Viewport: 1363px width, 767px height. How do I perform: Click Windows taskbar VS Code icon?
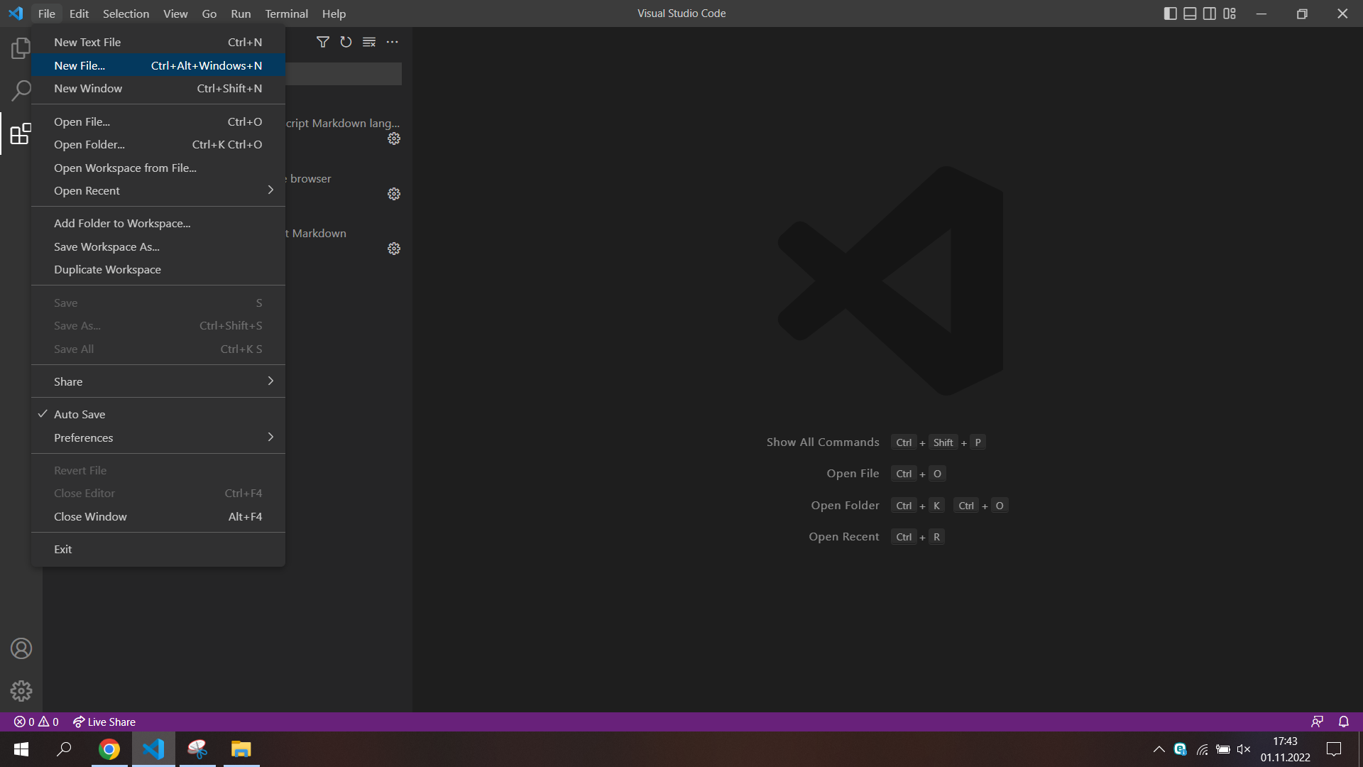pyautogui.click(x=153, y=749)
